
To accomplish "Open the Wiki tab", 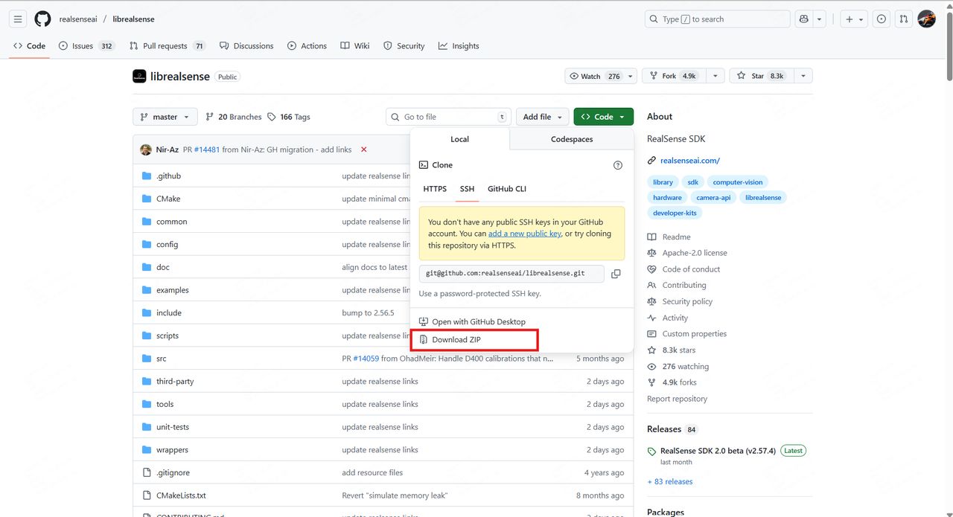I will [355, 46].
